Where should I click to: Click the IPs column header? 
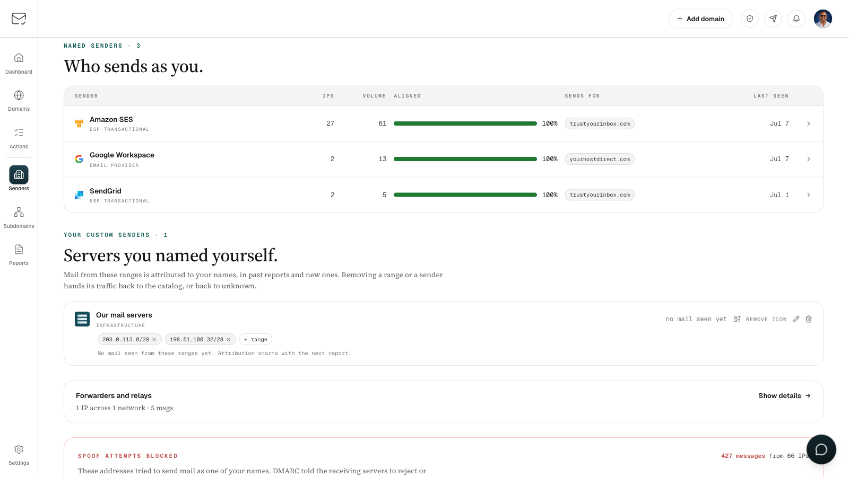328,96
